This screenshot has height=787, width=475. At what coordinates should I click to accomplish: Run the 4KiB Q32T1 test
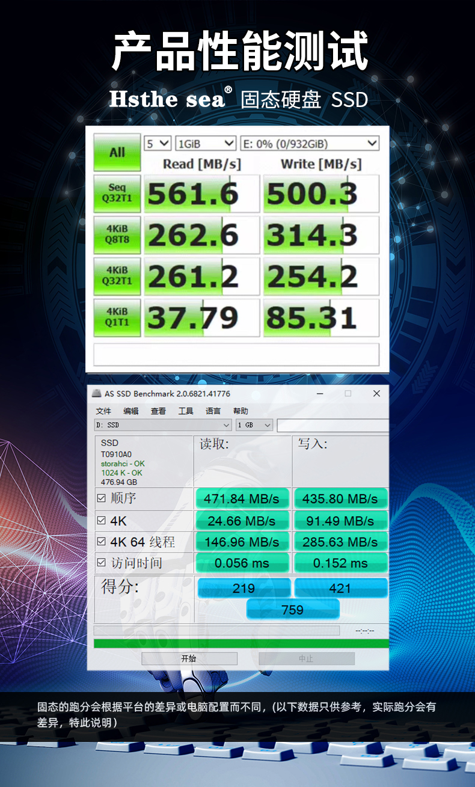click(x=117, y=276)
